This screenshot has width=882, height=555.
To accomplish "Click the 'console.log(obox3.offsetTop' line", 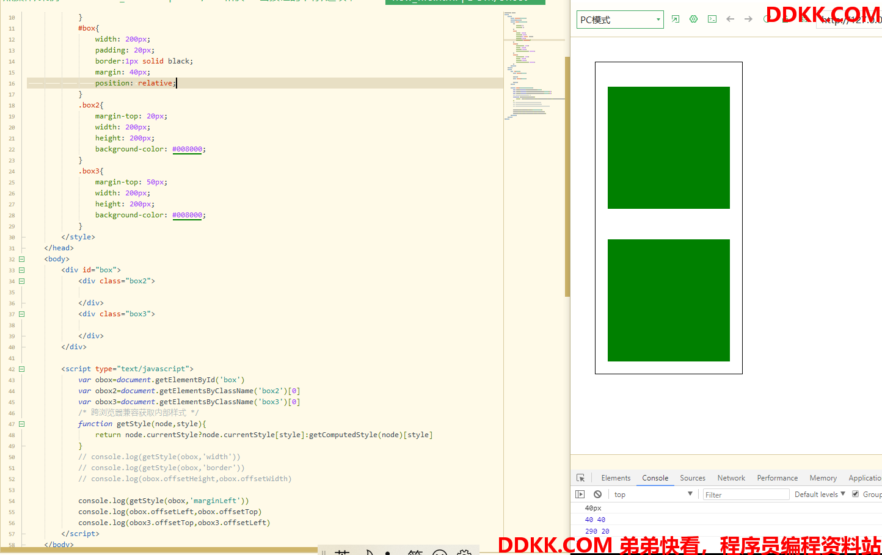I will pos(174,523).
